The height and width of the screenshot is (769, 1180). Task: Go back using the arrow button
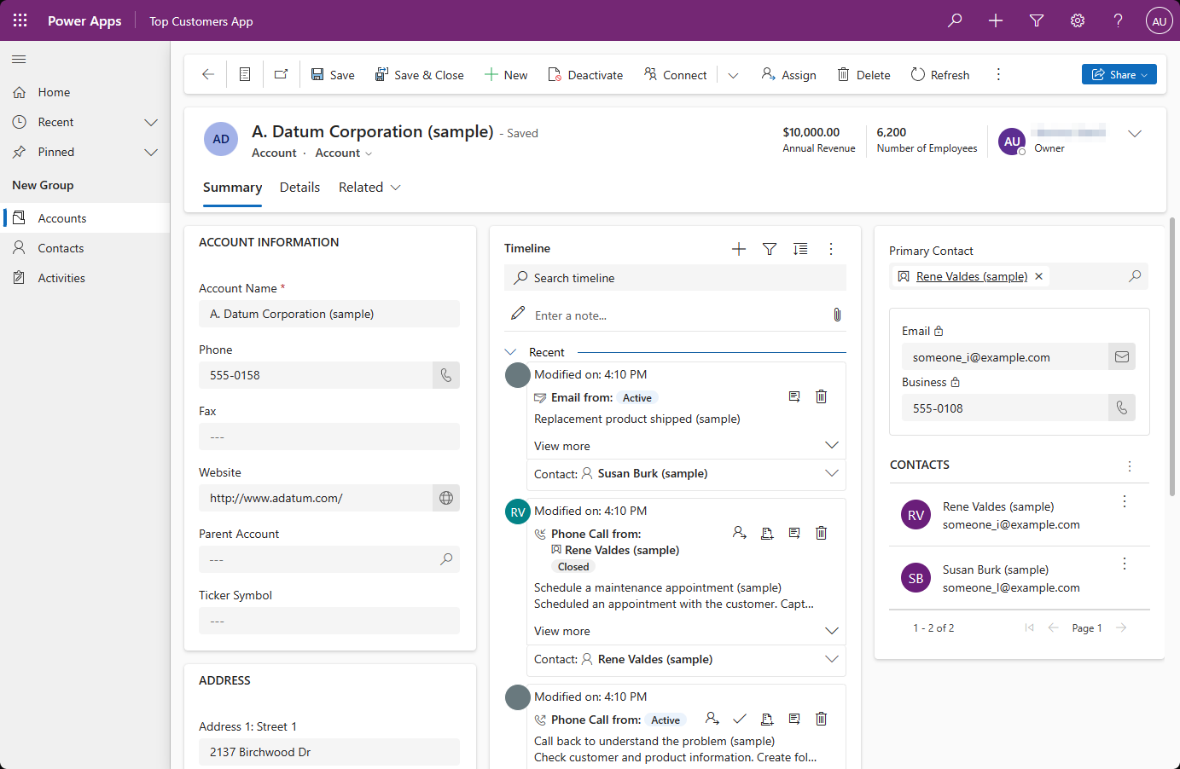(x=208, y=74)
